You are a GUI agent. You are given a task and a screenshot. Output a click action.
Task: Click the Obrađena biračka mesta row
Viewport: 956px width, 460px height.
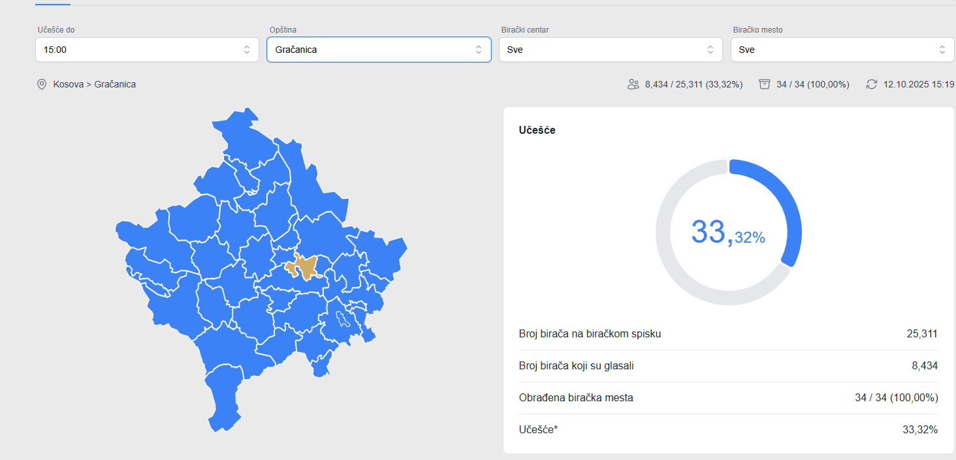(x=727, y=398)
